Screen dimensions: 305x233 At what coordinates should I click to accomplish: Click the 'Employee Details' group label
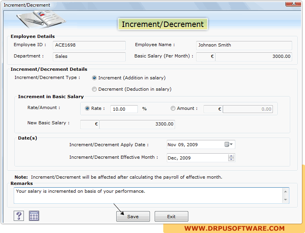point(32,36)
